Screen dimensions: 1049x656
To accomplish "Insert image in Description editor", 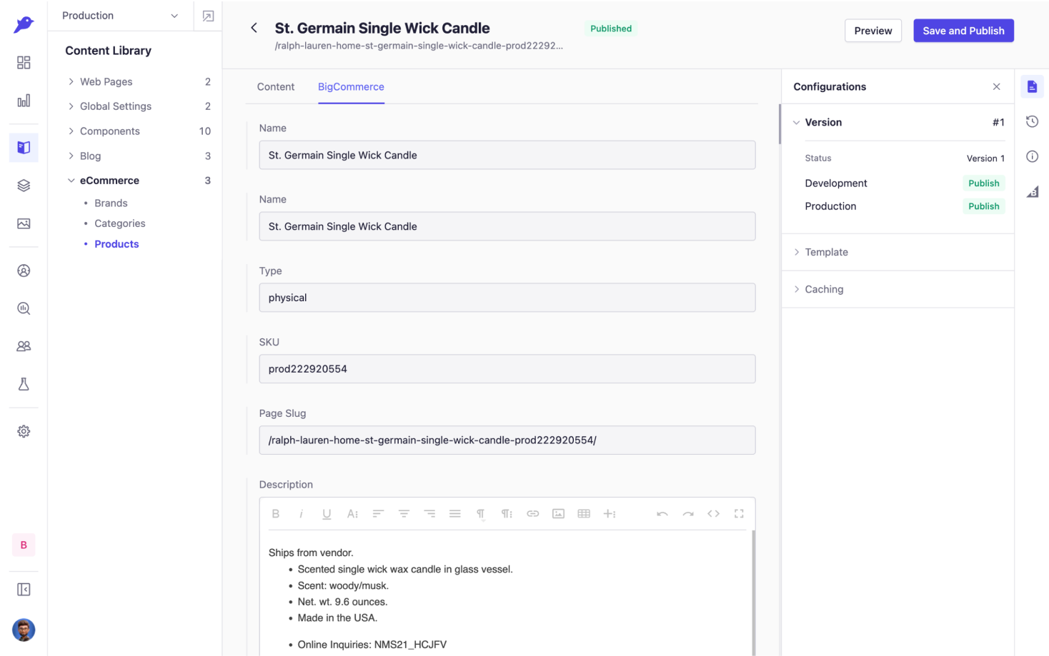I will tap(558, 514).
